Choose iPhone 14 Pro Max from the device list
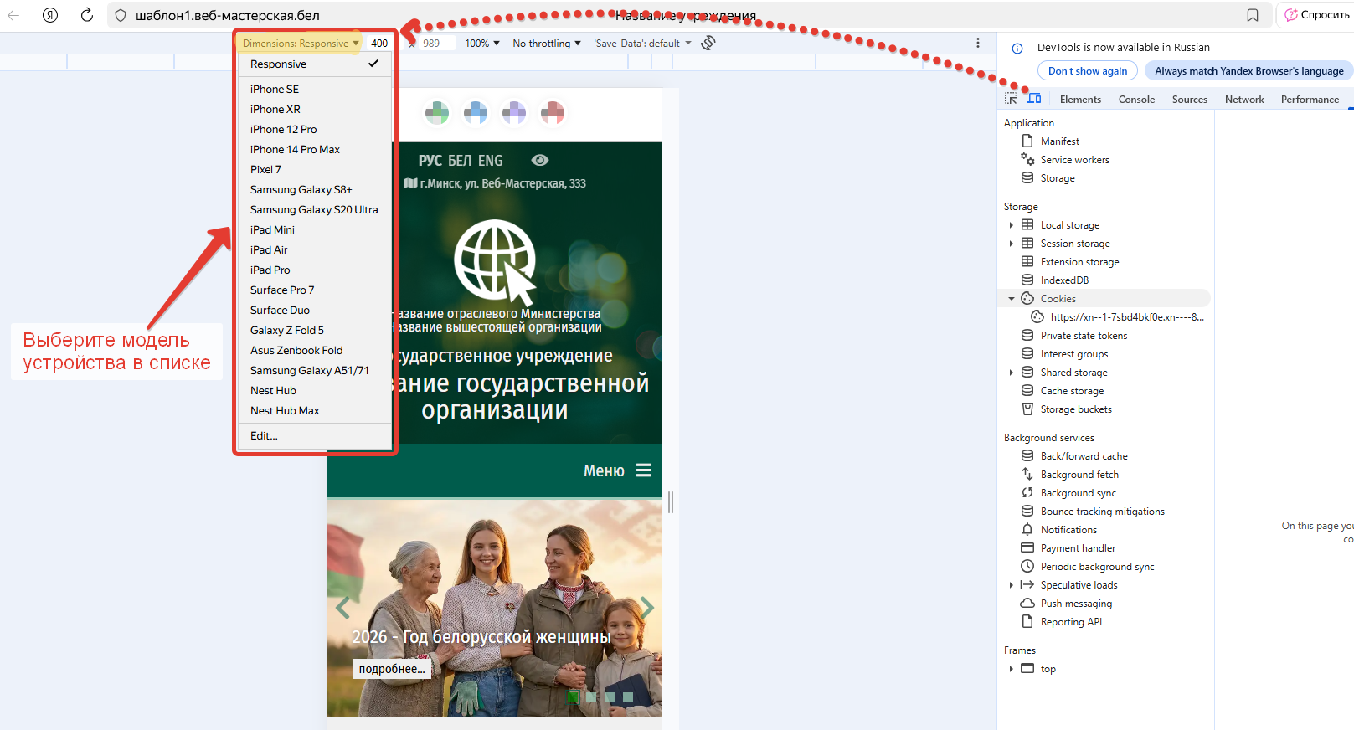This screenshot has height=730, width=1354. tap(295, 150)
